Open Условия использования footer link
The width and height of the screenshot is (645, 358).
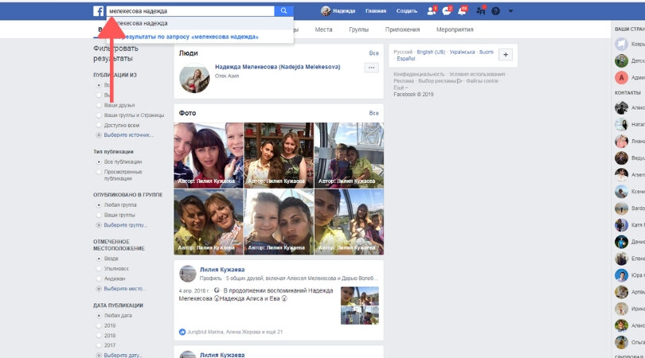pos(477,75)
